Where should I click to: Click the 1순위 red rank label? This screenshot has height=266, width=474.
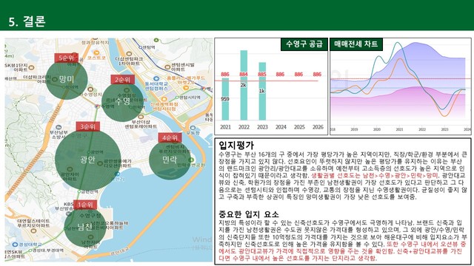pyautogui.click(x=85, y=205)
